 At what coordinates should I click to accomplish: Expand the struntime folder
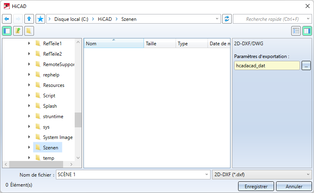pos(29,117)
